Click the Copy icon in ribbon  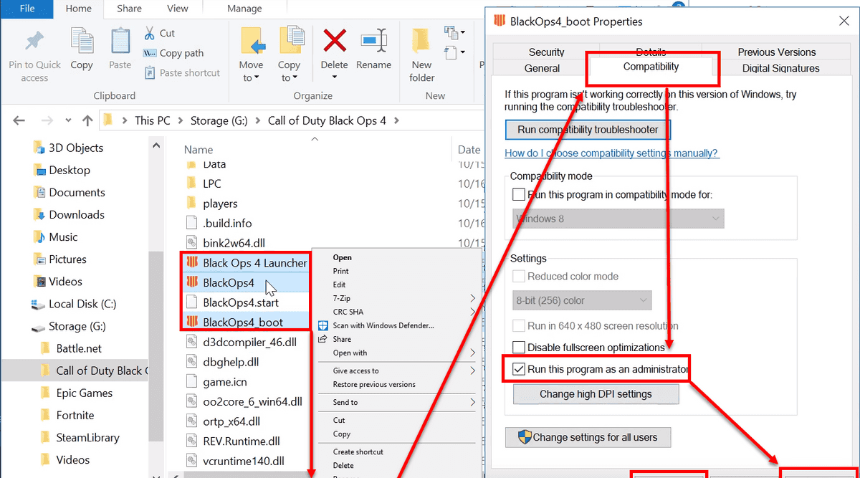point(82,42)
